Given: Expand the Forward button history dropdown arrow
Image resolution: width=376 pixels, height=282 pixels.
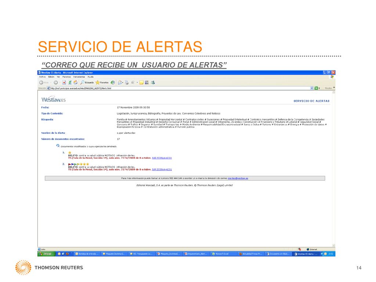Looking at the screenshot, I should (x=59, y=83).
